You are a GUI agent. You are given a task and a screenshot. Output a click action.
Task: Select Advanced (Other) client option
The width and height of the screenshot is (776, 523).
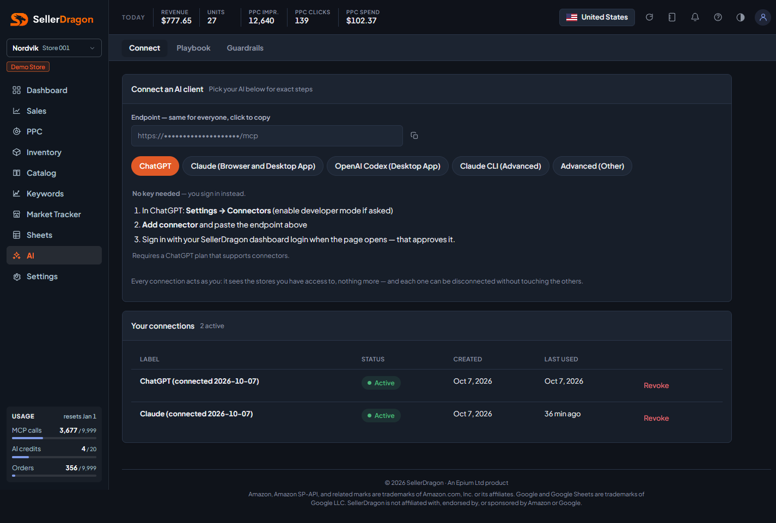[592, 166]
